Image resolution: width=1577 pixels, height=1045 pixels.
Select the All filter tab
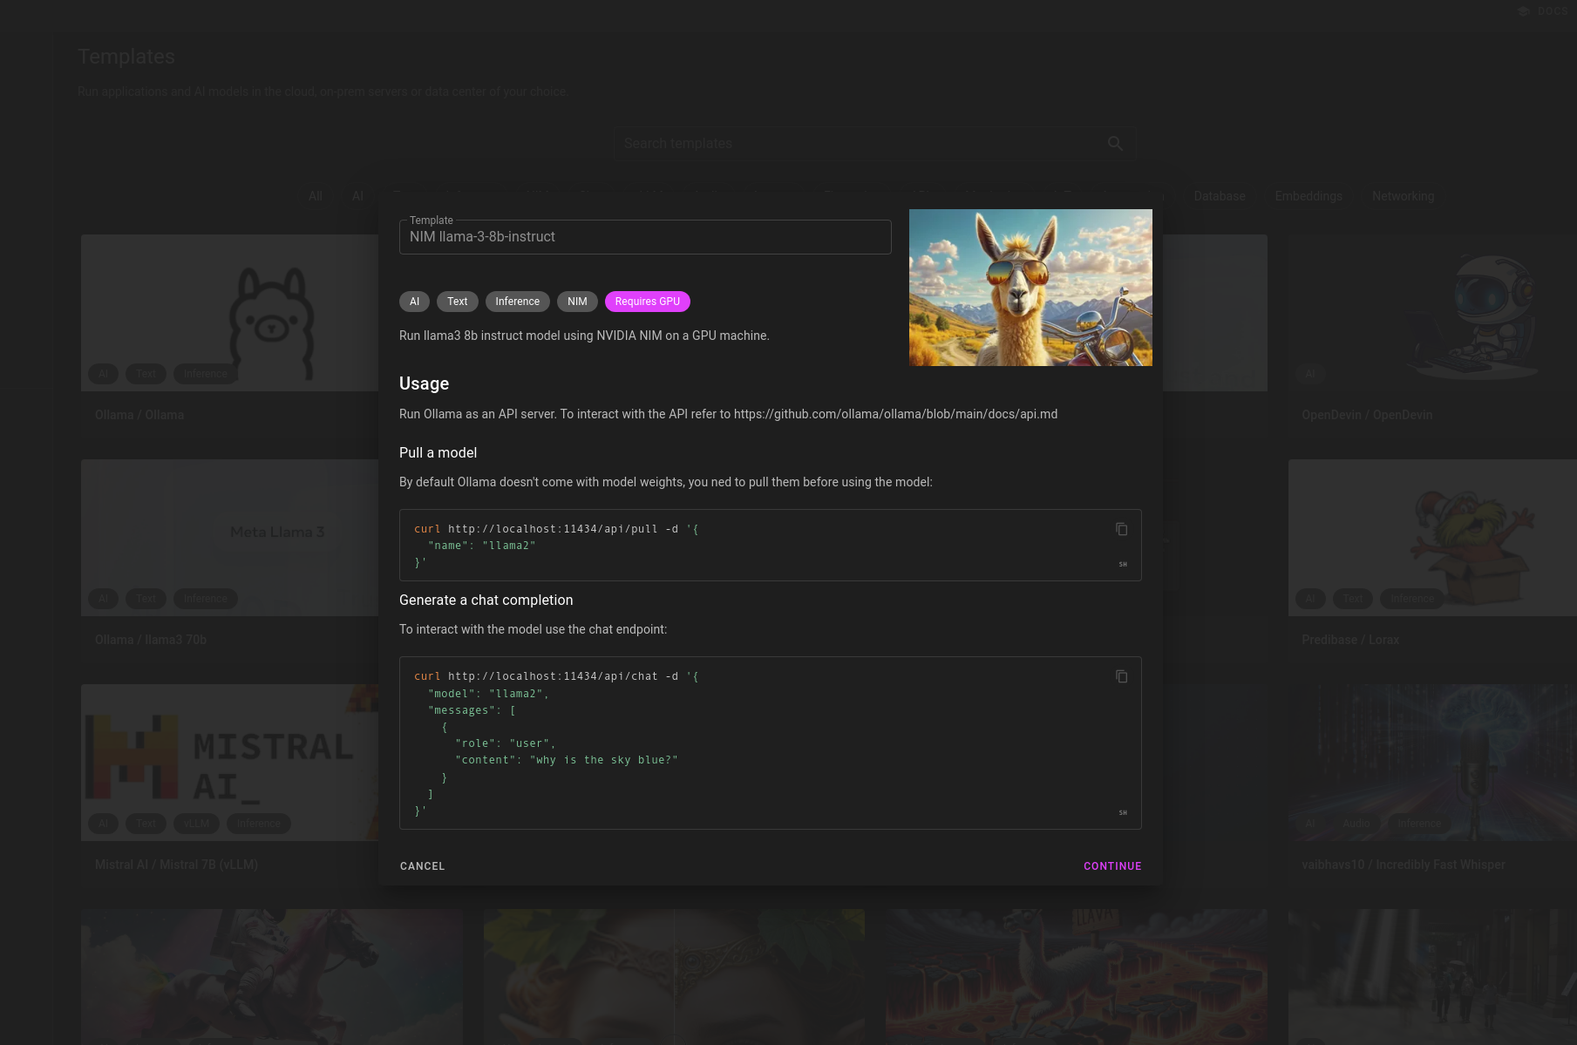[x=316, y=196]
